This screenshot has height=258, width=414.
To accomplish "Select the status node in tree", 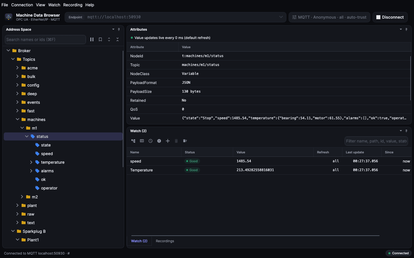I will coord(63,136).
